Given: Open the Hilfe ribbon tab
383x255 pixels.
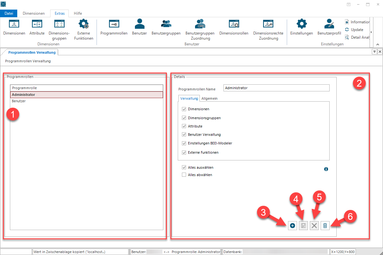Looking at the screenshot, I should click(x=78, y=13).
